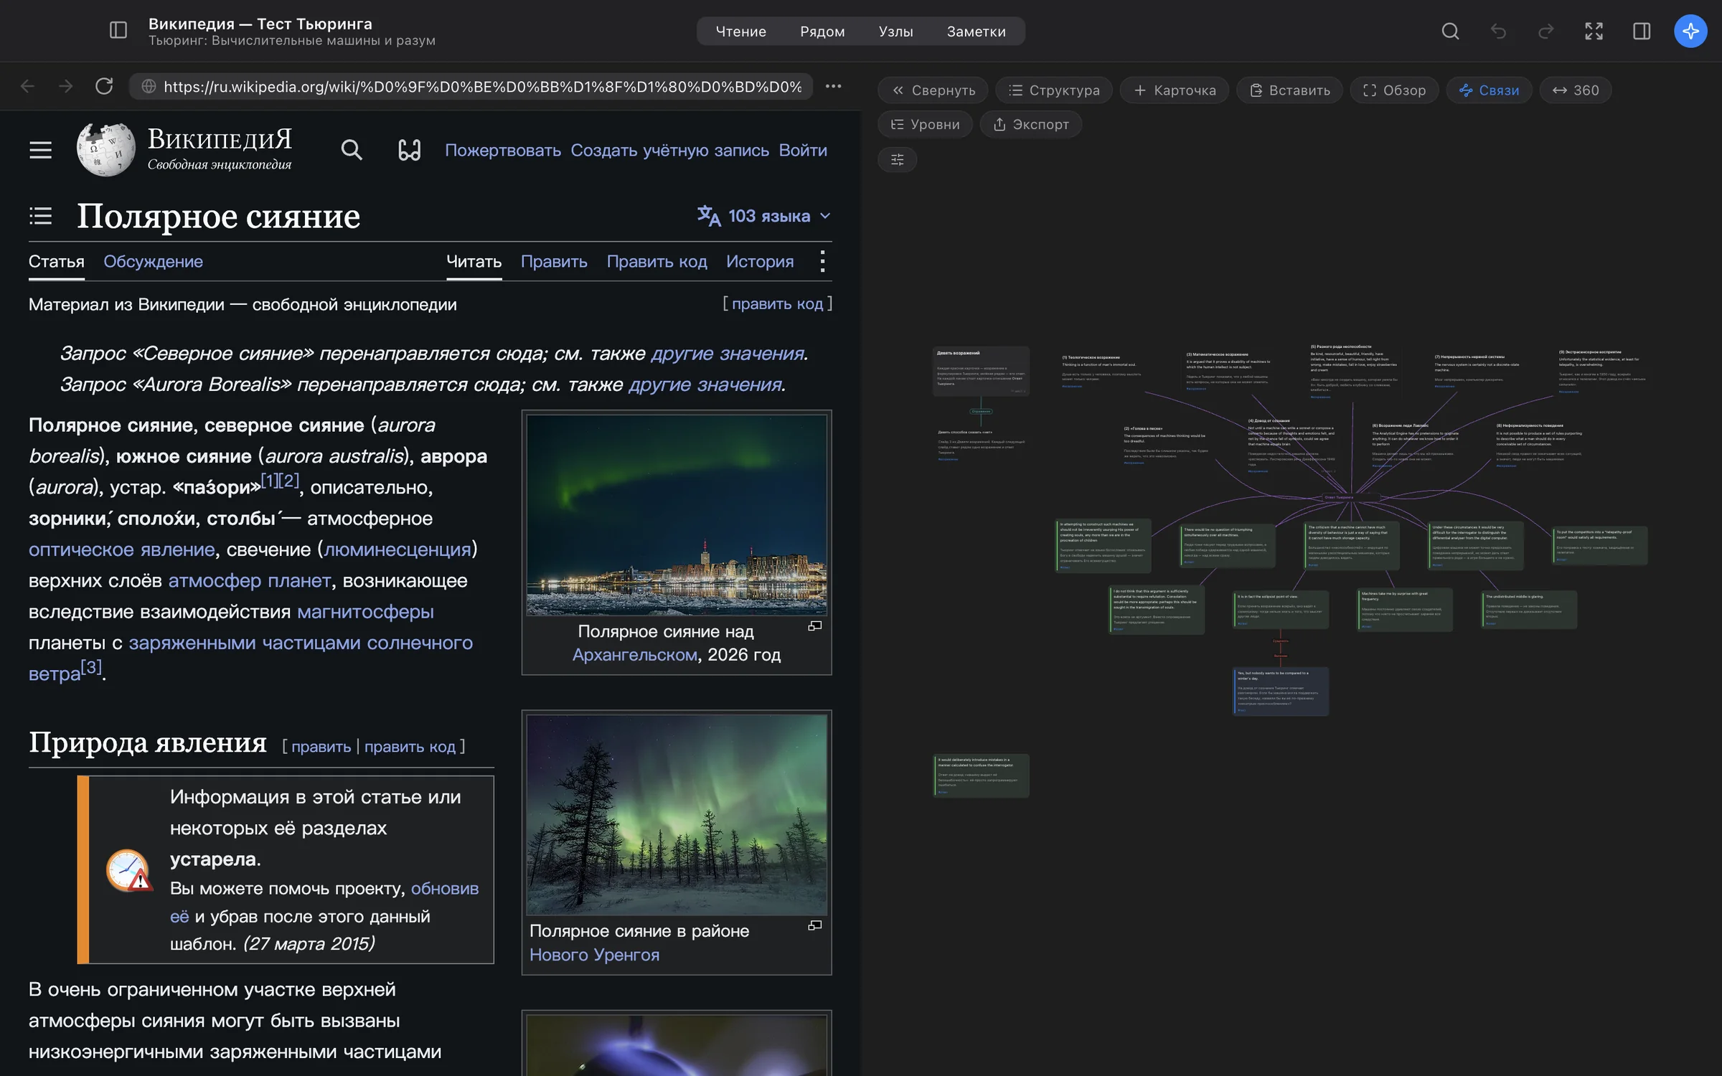The image size is (1722, 1076).
Task: Open the Обсуждение article tab
Action: pyautogui.click(x=153, y=262)
